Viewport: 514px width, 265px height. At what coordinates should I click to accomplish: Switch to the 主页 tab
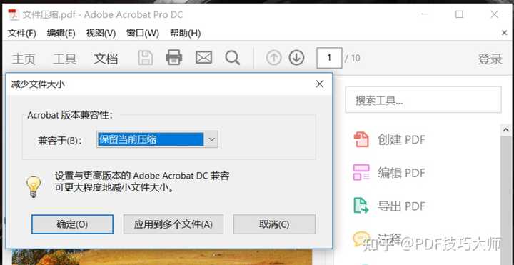(x=24, y=59)
